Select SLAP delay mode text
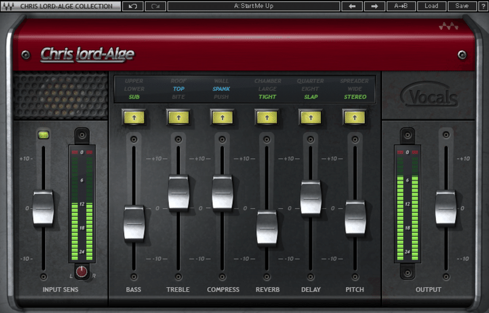489x313 pixels. [311, 97]
